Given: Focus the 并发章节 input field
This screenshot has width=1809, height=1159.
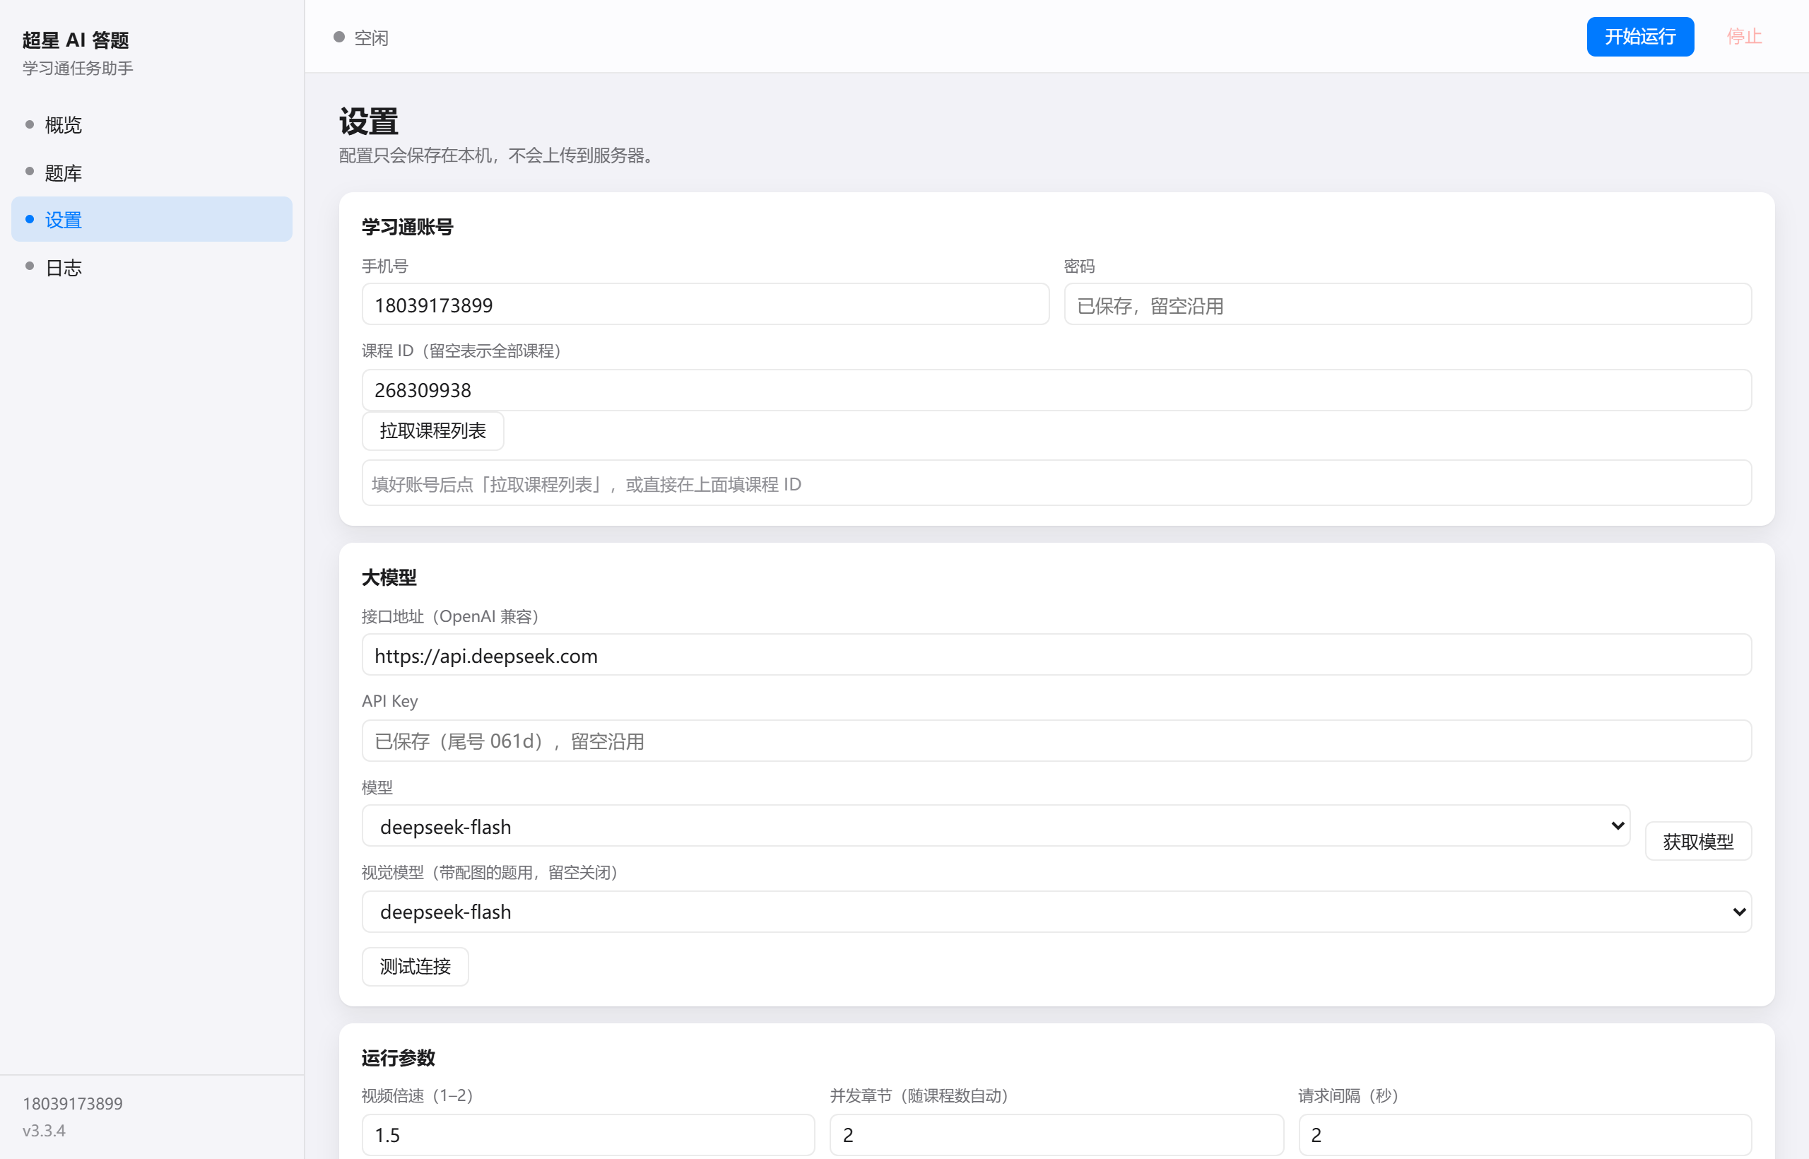Looking at the screenshot, I should 1056,1134.
